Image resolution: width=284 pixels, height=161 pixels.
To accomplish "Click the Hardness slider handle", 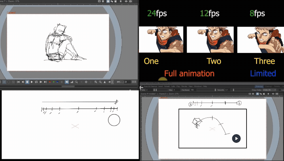I will [x=215, y=90].
